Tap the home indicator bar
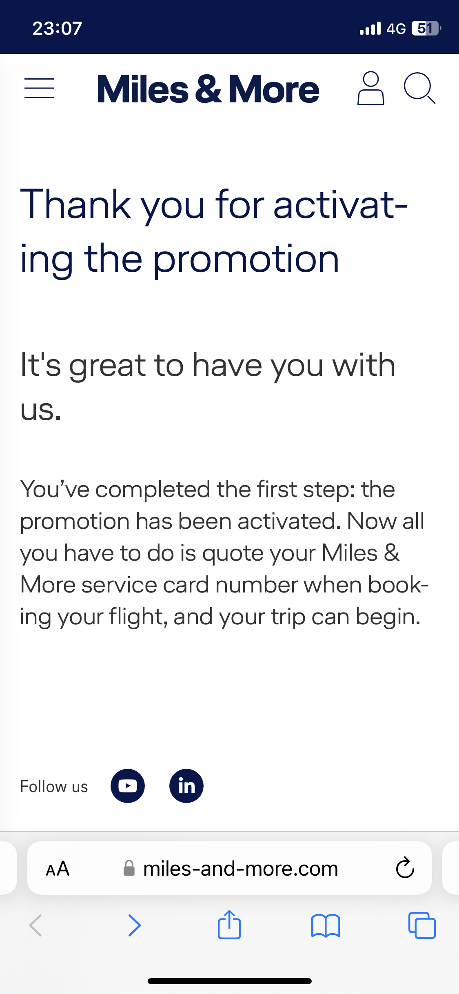The width and height of the screenshot is (459, 994). coord(229,981)
